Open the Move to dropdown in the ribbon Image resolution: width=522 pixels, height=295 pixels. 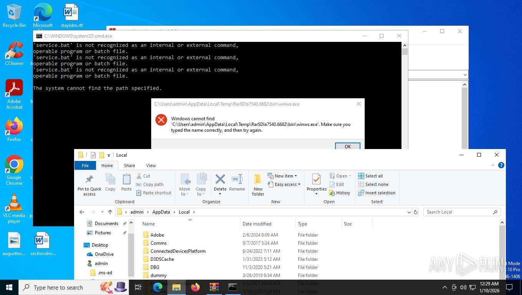[x=185, y=185]
